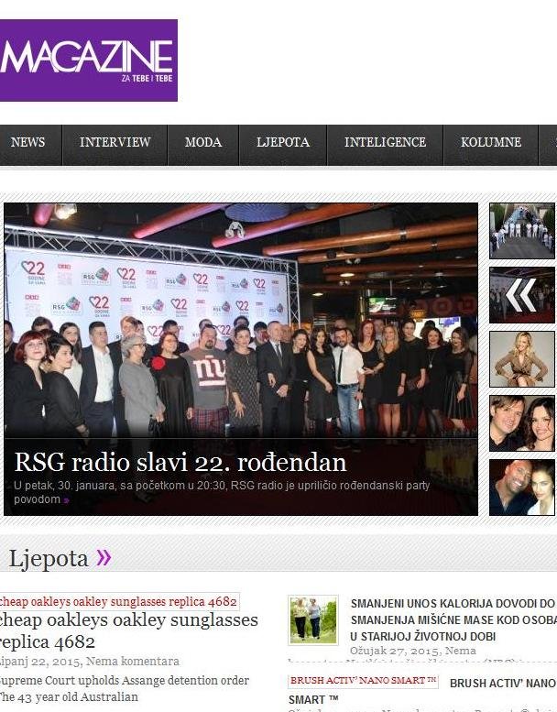Click the purple double-arrow beside Ljepota

coord(104,557)
